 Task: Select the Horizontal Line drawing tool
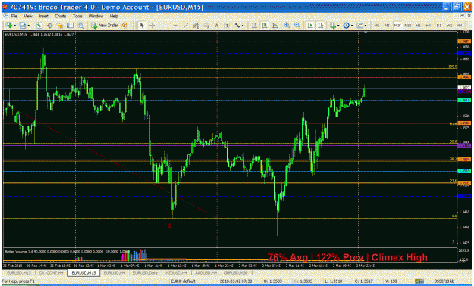175,26
